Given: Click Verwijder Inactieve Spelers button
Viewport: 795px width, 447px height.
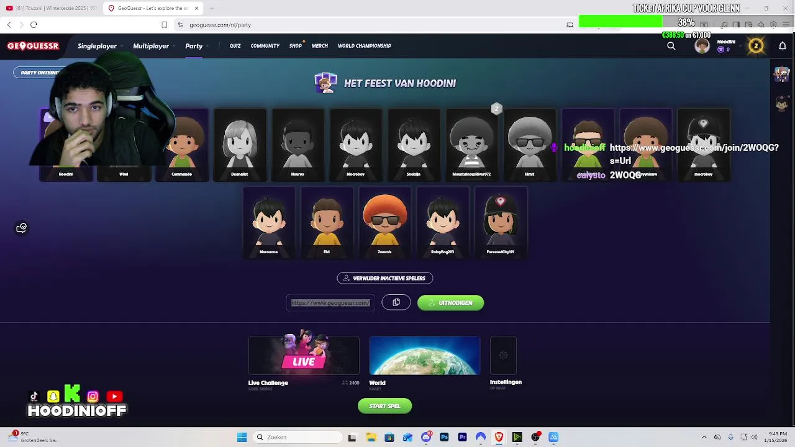Looking at the screenshot, I should pos(385,278).
